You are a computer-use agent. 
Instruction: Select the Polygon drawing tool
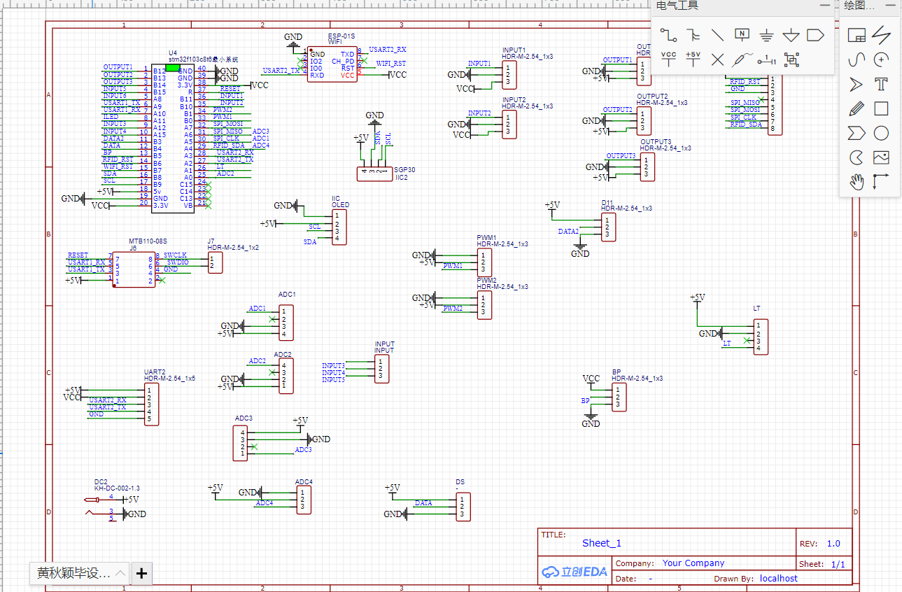[x=857, y=133]
